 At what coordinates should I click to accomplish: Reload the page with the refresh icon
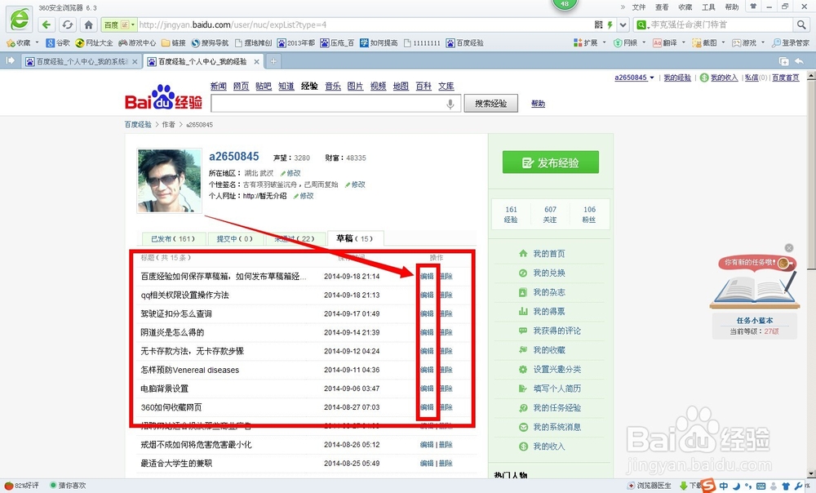click(68, 24)
